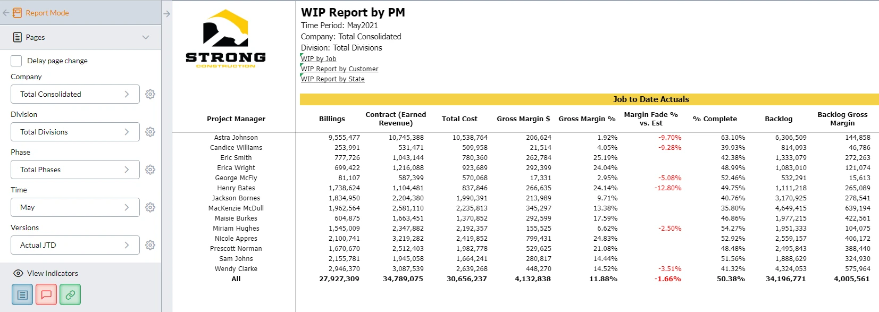This screenshot has width=879, height=312.
Task: Click Astra Johnson's billings value 9,555,477
Action: pos(344,138)
